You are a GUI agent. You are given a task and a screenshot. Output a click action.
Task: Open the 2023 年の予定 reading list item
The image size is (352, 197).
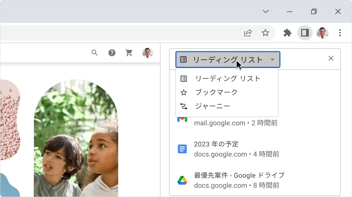click(x=255, y=149)
